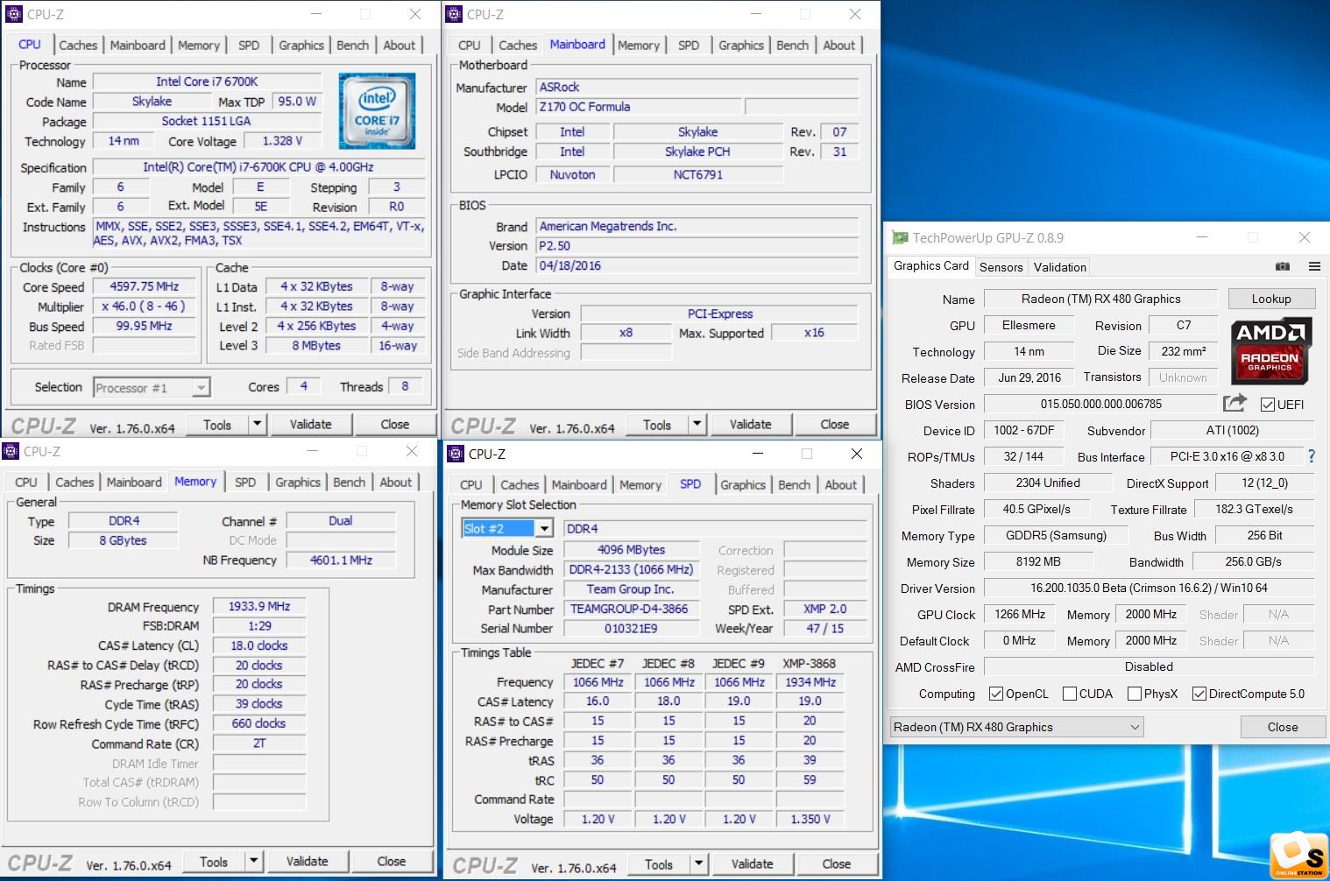The width and height of the screenshot is (1330, 881).
Task: Click the XMP-3868 timings column header
Action: (x=809, y=663)
